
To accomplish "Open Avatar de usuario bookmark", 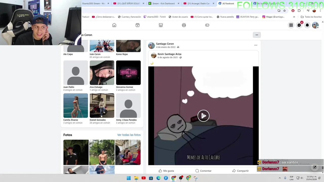I will click(x=178, y=17).
